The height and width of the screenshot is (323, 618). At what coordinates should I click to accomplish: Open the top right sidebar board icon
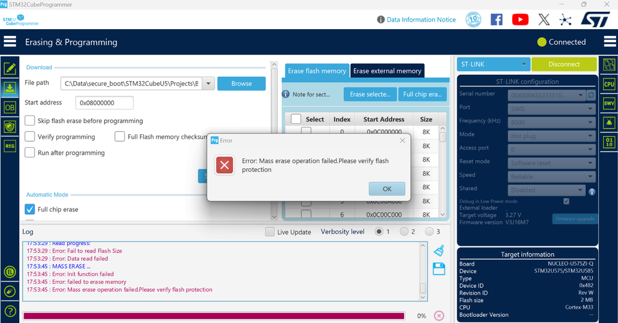click(x=609, y=65)
